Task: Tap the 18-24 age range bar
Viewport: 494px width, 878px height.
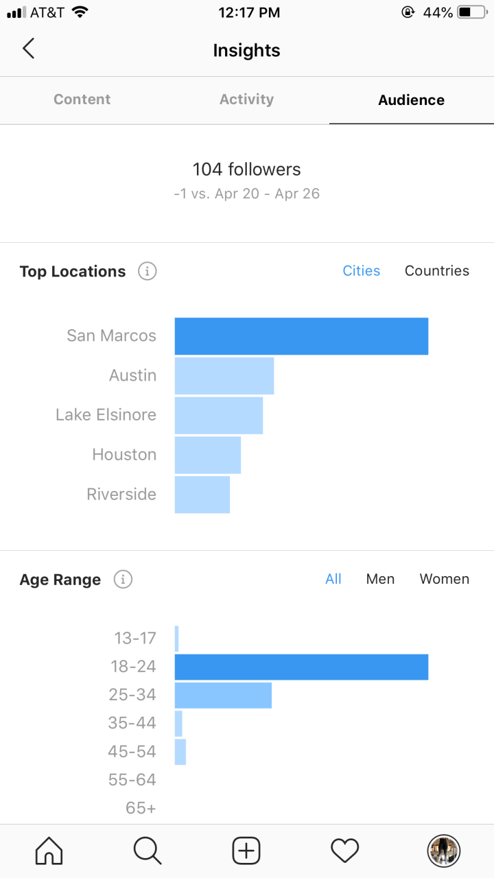Action: click(301, 667)
